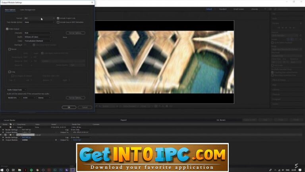Image resolution: width=305 pixels, height=172 pixels.
Task: Toggle render checkbox of queued Comp 1
Action: click(x=6, y=135)
